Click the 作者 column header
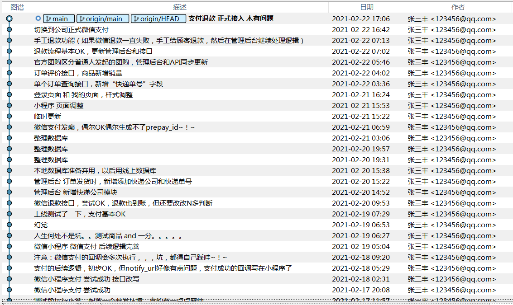Image resolution: width=513 pixels, height=305 pixels. click(458, 7)
